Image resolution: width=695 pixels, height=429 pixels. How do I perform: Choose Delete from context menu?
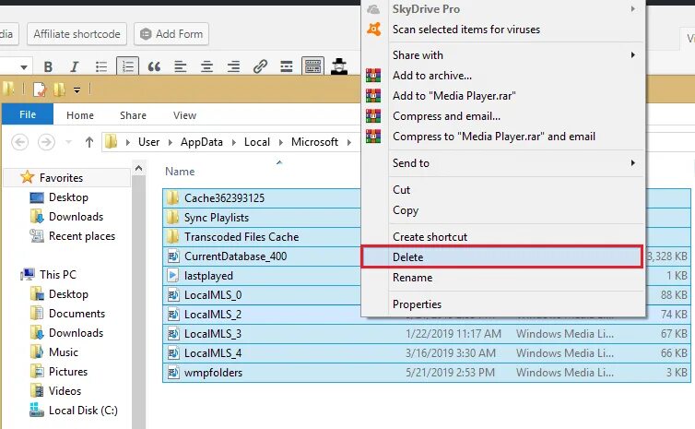[502, 256]
